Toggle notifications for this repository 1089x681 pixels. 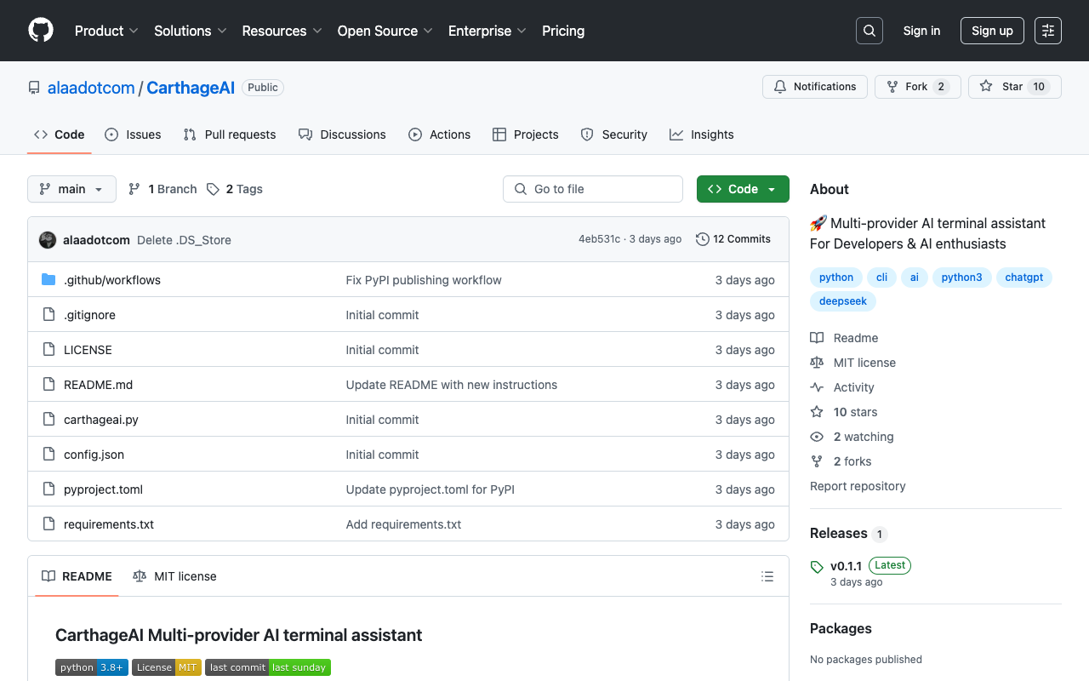814,86
